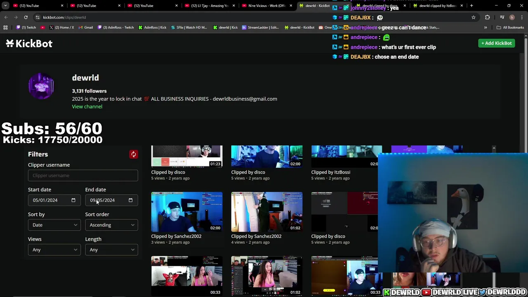This screenshot has height=297, width=528.
Task: Open the browser extensions puzzle icon
Action: click(x=488, y=17)
